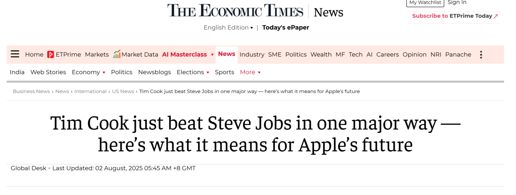516x195 pixels.
Task: Open the Markets menu item
Action: click(x=97, y=54)
